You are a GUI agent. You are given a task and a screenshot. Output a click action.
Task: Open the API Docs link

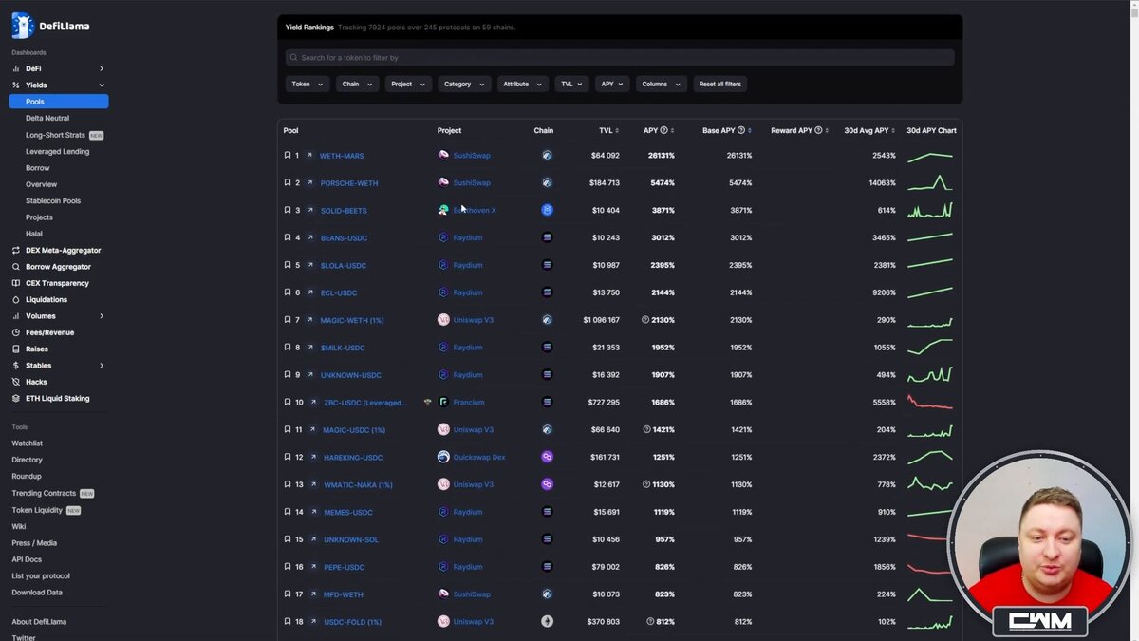[x=27, y=559]
